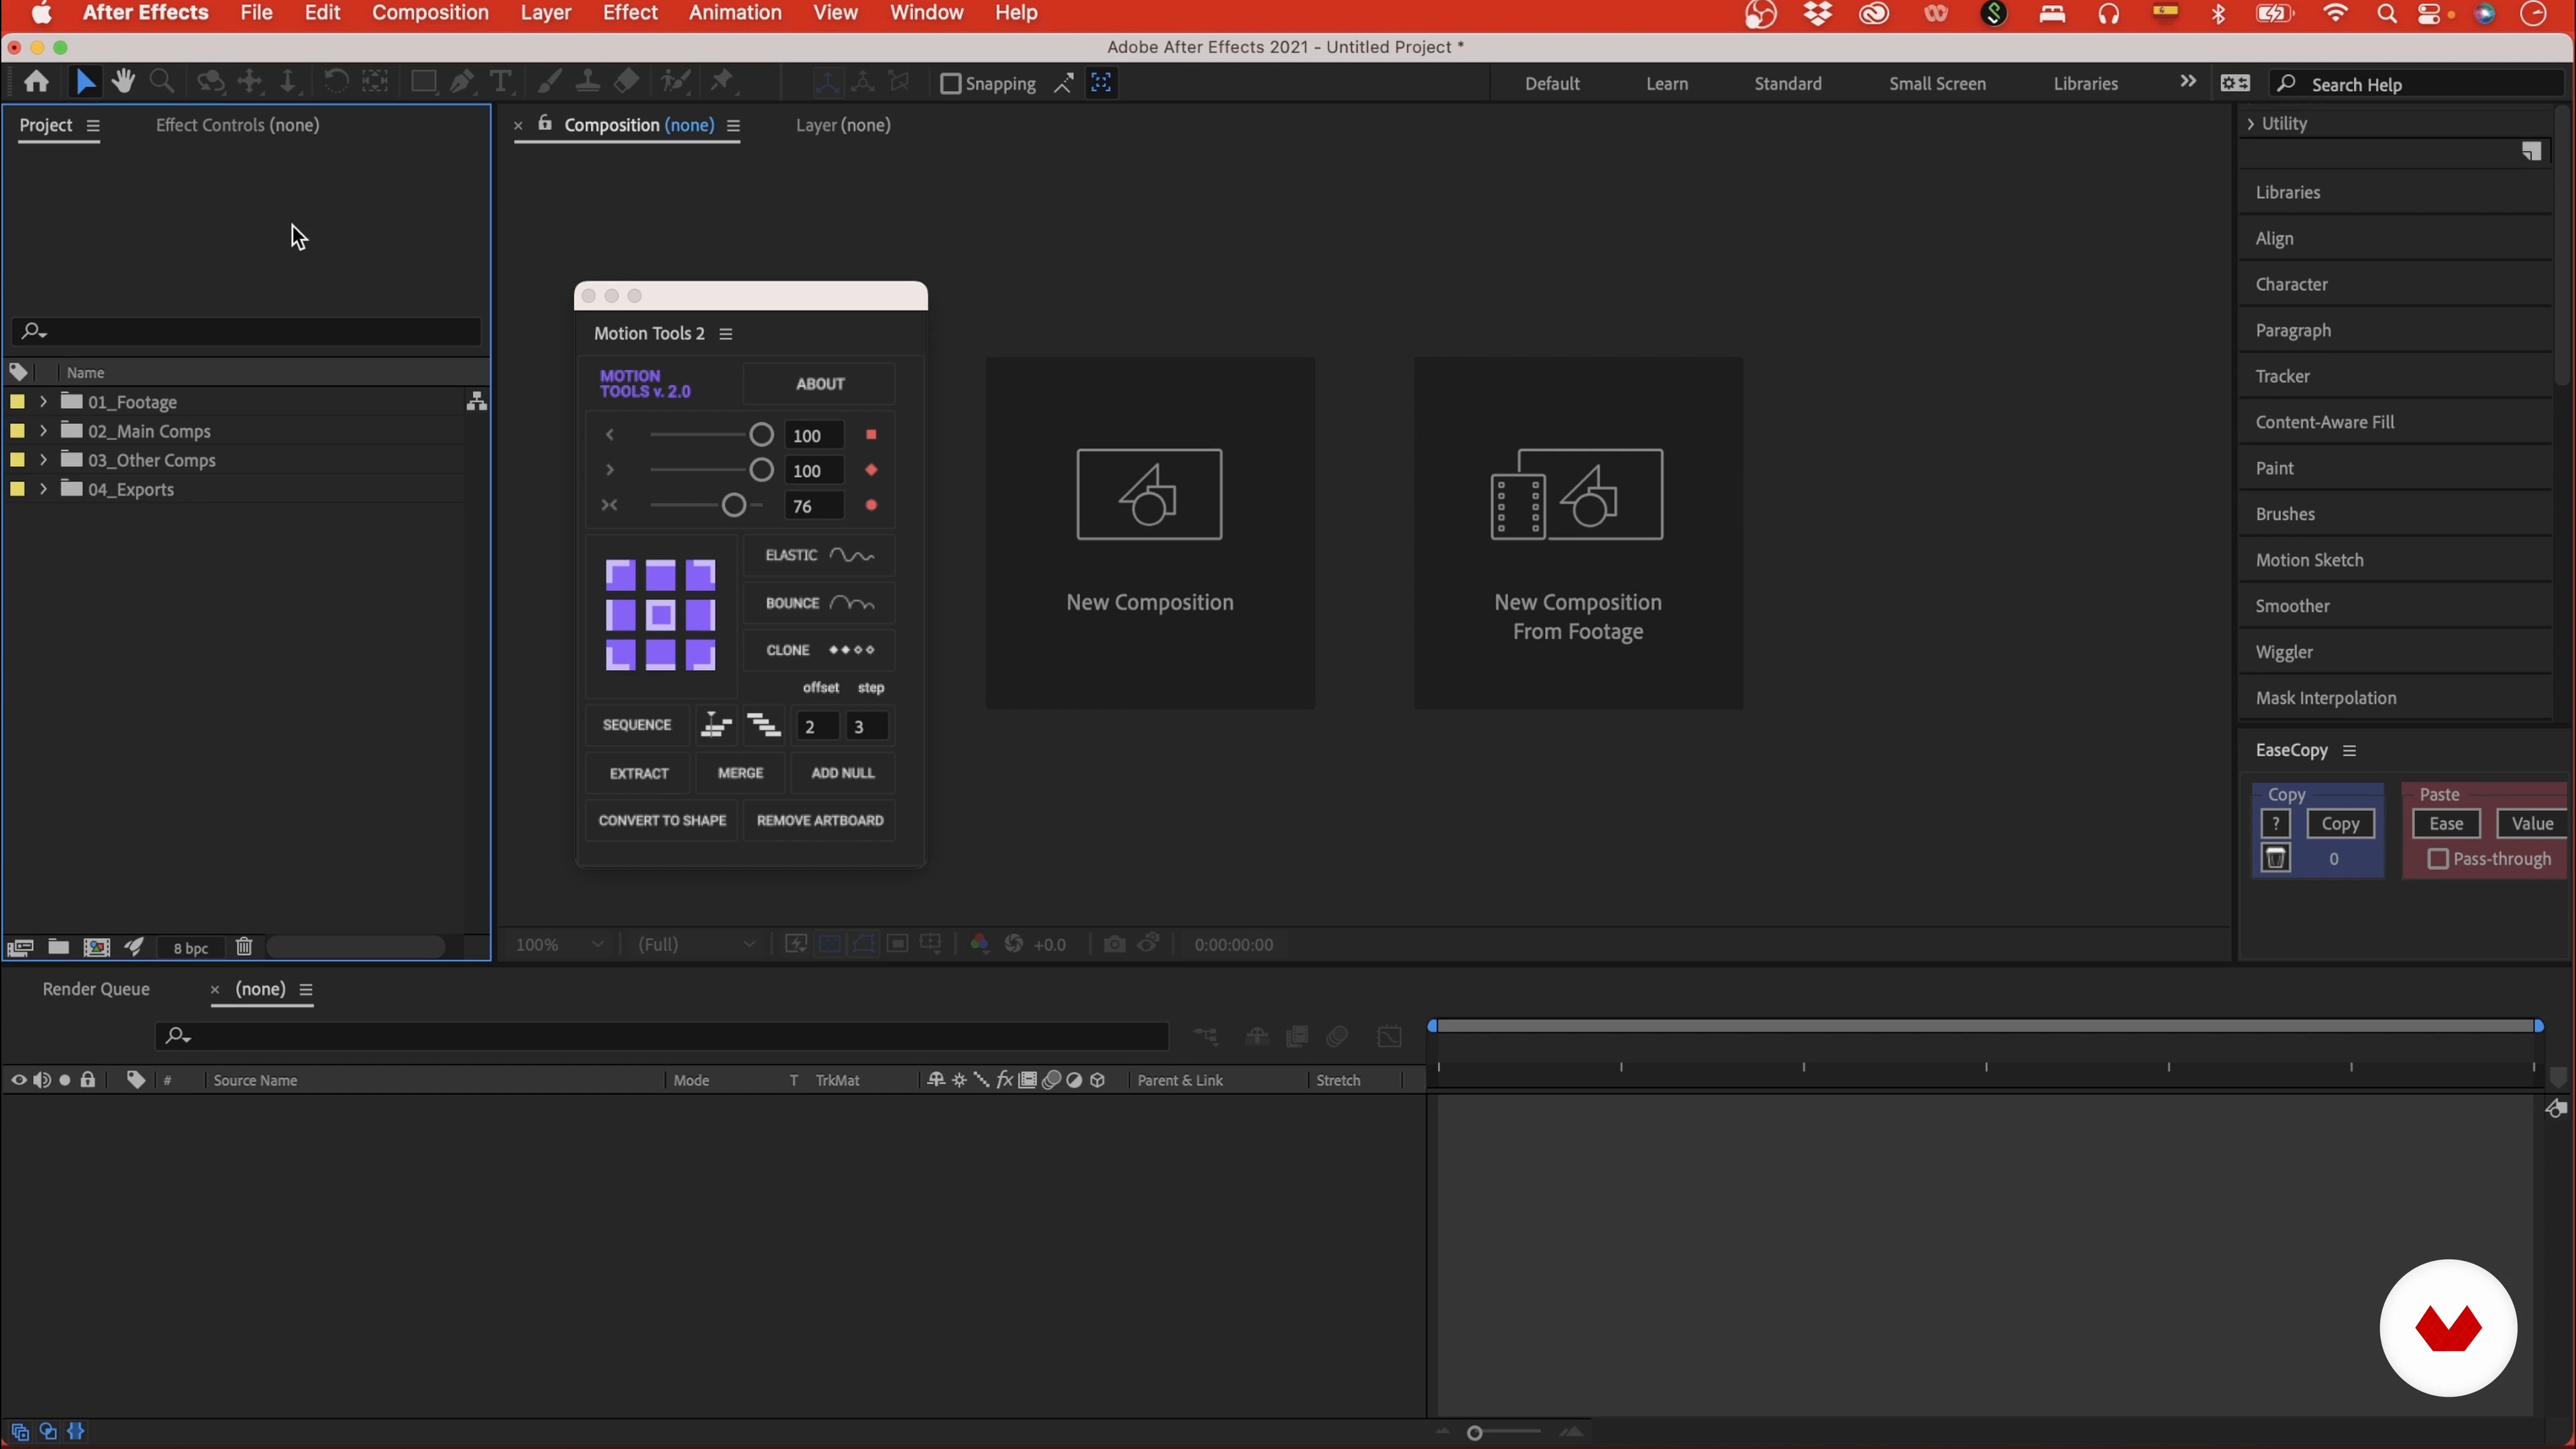
Task: Select the Brush tool
Action: click(x=549, y=82)
